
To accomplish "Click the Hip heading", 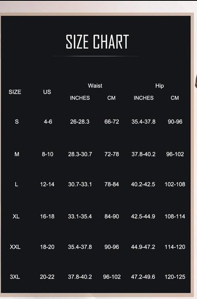I will coord(159,86).
